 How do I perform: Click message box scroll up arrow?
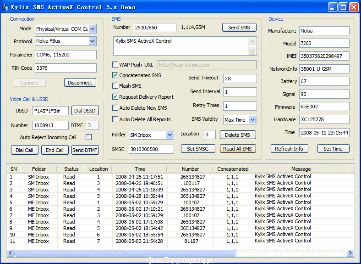pos(252,41)
